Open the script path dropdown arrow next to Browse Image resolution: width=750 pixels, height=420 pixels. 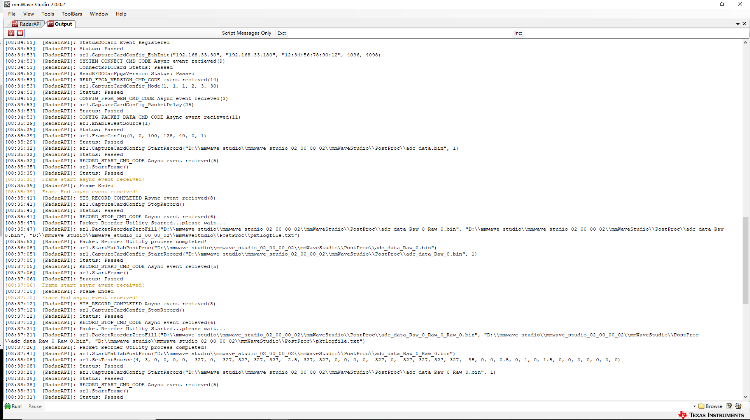(694, 406)
